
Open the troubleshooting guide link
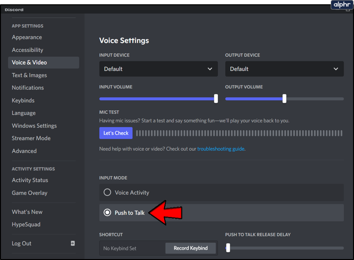[221, 149]
